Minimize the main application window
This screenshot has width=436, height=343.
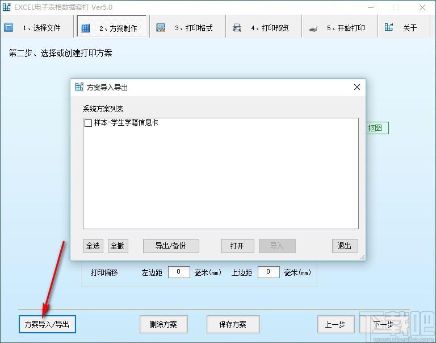[x=371, y=7]
